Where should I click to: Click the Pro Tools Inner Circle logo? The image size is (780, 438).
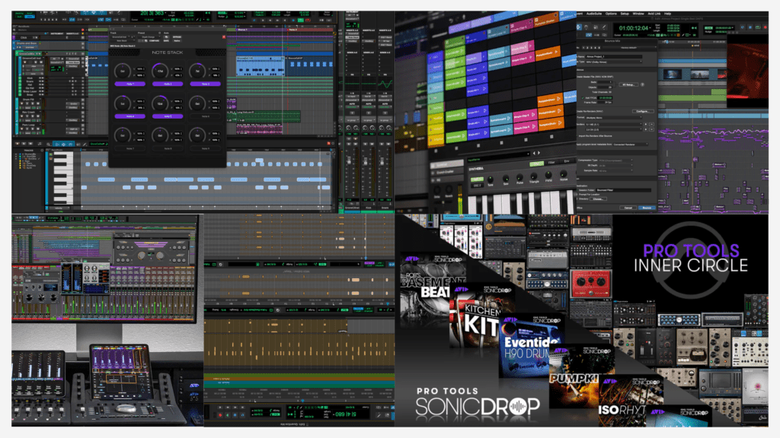tap(690, 259)
